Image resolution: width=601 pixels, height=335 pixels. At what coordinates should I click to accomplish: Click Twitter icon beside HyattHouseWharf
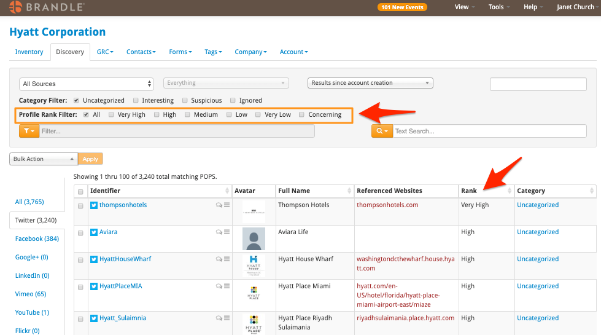tap(94, 259)
